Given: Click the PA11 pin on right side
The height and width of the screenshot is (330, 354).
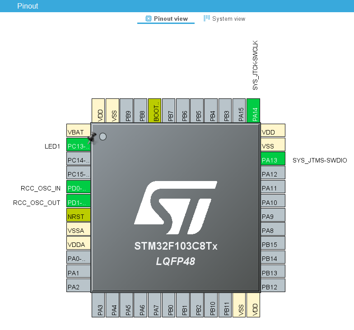Looking at the screenshot, I should (x=273, y=187).
